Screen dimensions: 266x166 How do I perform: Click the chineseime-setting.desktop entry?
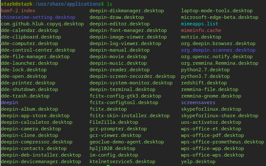coord(38,17)
